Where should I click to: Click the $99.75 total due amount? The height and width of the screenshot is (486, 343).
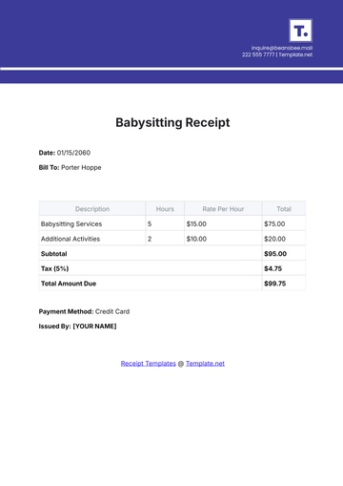pos(275,284)
